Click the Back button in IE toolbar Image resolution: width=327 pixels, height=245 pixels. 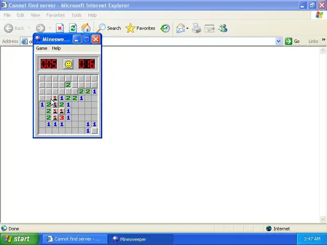click(14, 28)
